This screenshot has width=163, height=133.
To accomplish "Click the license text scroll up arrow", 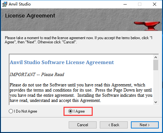I will 156,57.
